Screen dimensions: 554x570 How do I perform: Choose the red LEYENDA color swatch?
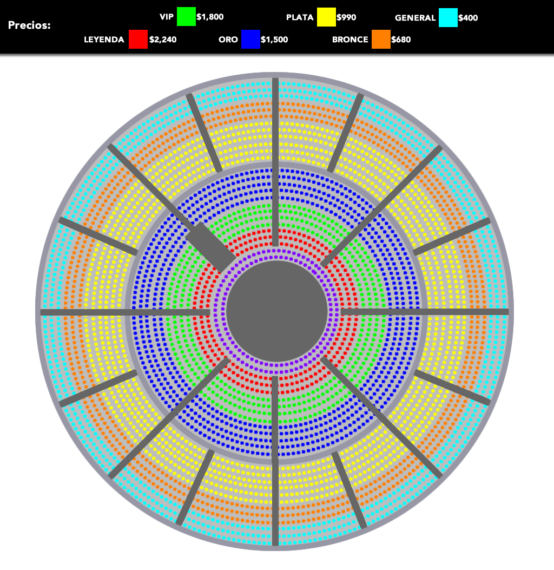[138, 40]
